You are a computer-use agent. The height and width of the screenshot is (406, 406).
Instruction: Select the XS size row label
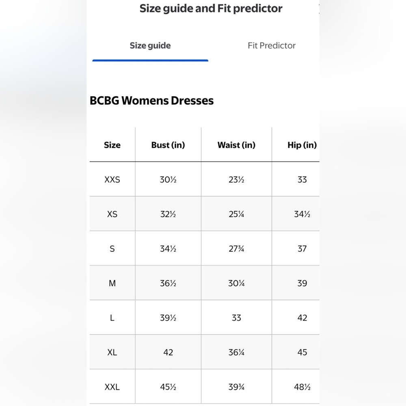click(112, 214)
